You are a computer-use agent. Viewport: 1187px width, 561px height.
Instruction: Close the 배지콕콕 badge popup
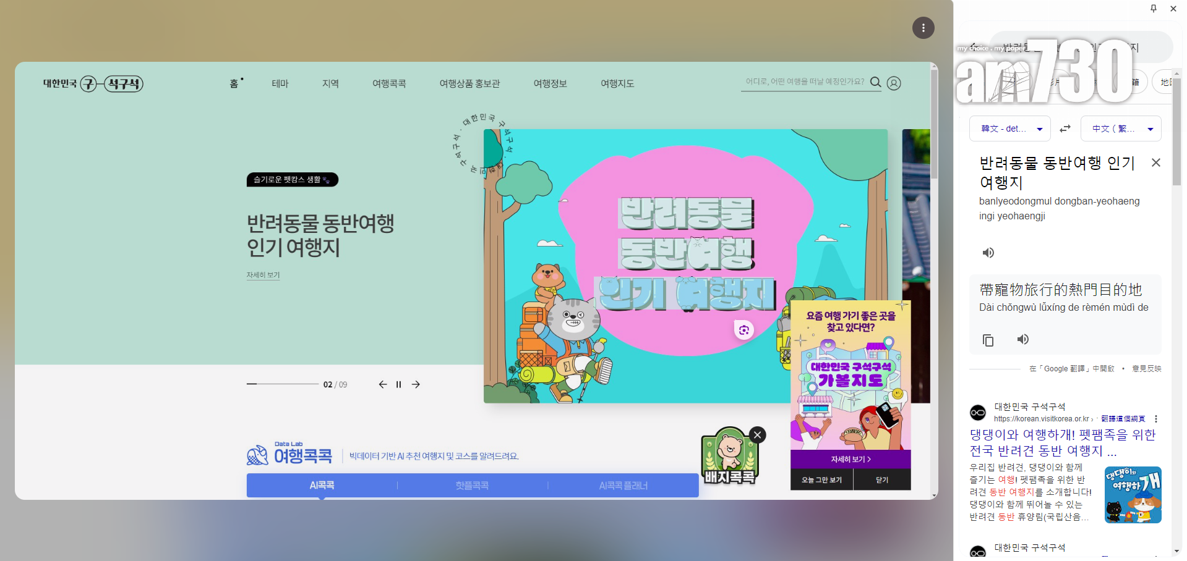(757, 435)
